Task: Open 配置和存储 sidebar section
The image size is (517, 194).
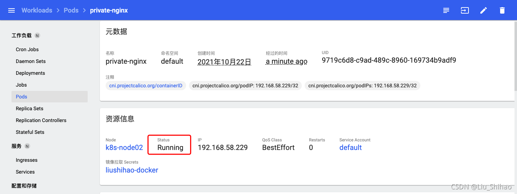Action: click(24, 186)
